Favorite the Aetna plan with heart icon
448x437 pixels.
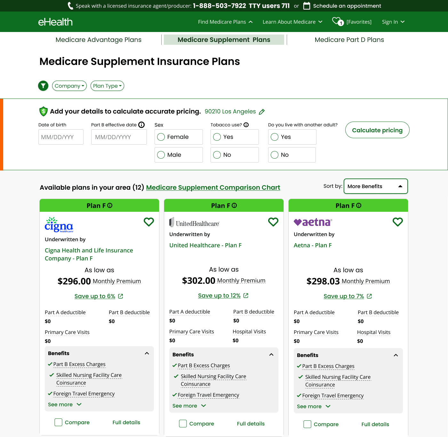(398, 222)
